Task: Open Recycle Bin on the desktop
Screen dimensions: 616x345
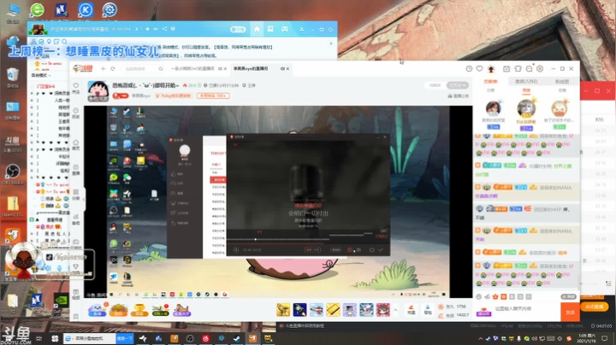Action: pos(13,77)
